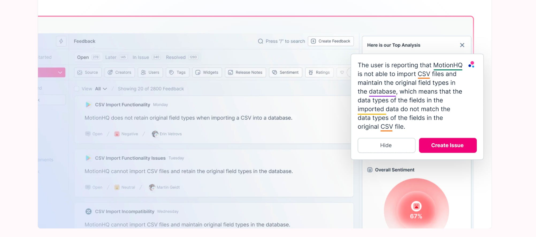Open the Ratings filter
The height and width of the screenshot is (237, 536).
pyautogui.click(x=319, y=72)
